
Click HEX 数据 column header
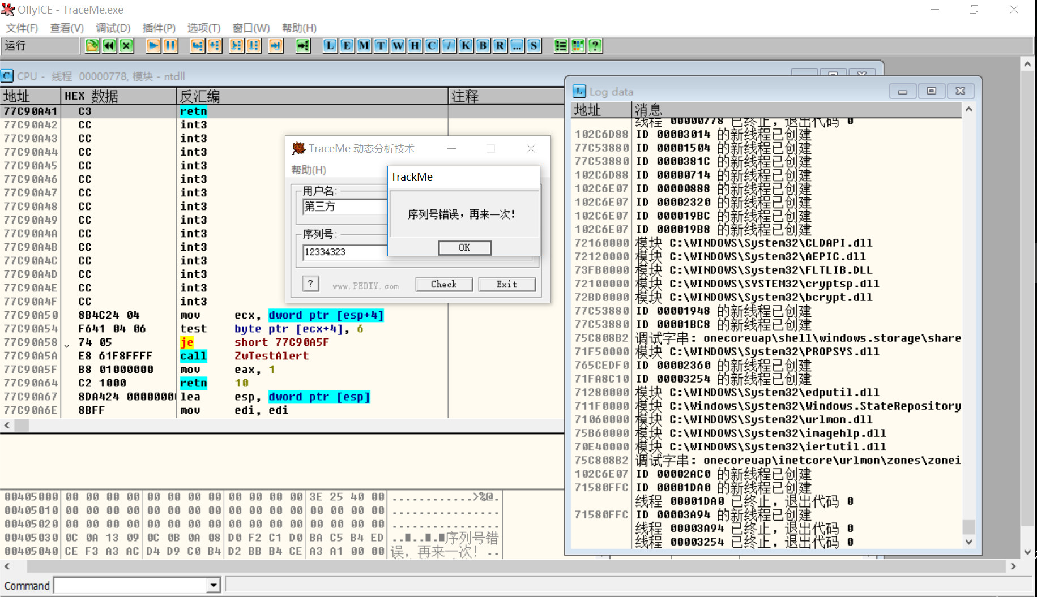click(x=118, y=96)
